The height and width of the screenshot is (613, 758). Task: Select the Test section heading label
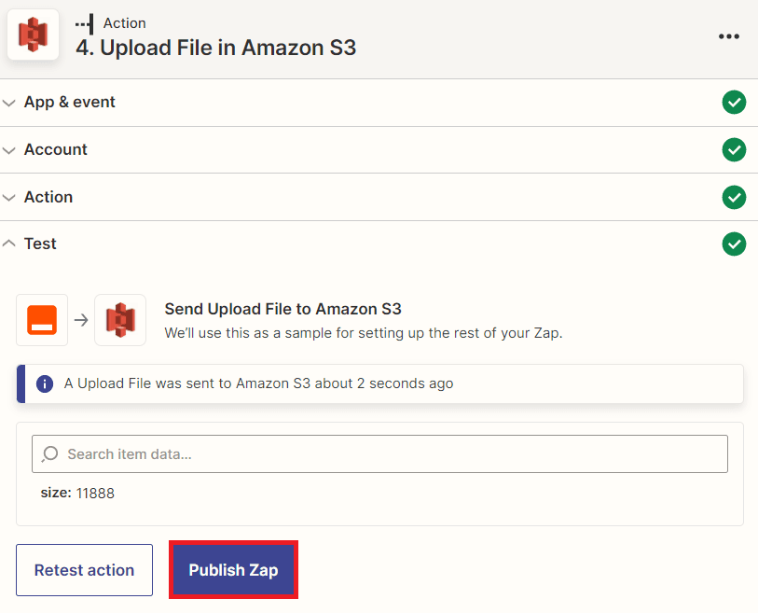tap(40, 244)
